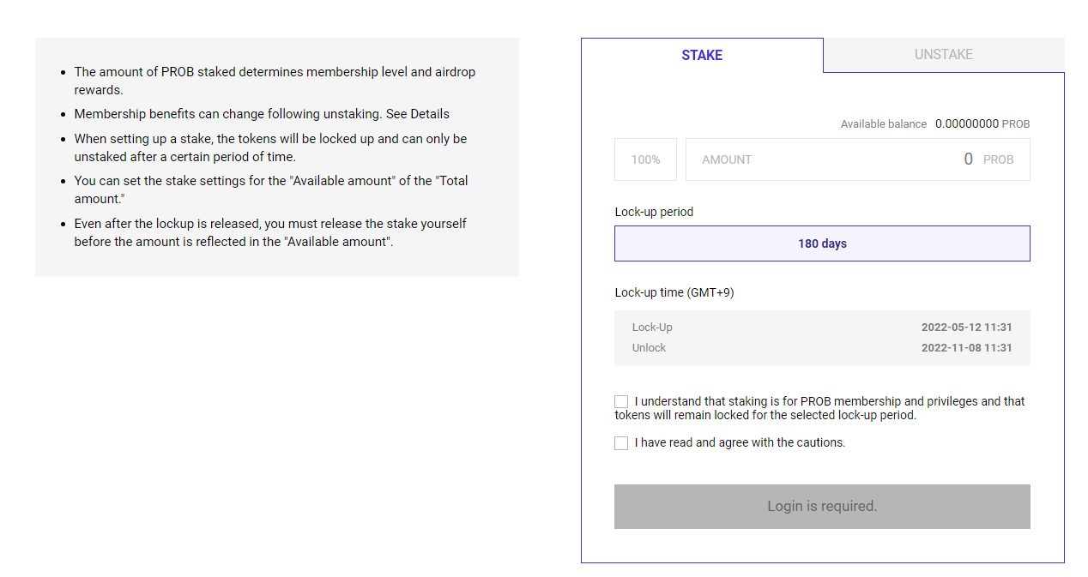Click the "I understand that staking" label text
This screenshot has height=577, width=1088.
[x=819, y=408]
